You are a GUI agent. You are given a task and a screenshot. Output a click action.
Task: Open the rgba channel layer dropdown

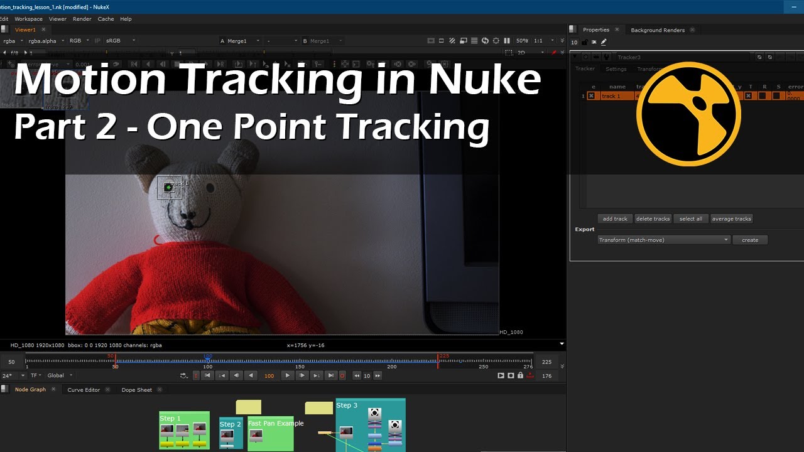(13, 41)
